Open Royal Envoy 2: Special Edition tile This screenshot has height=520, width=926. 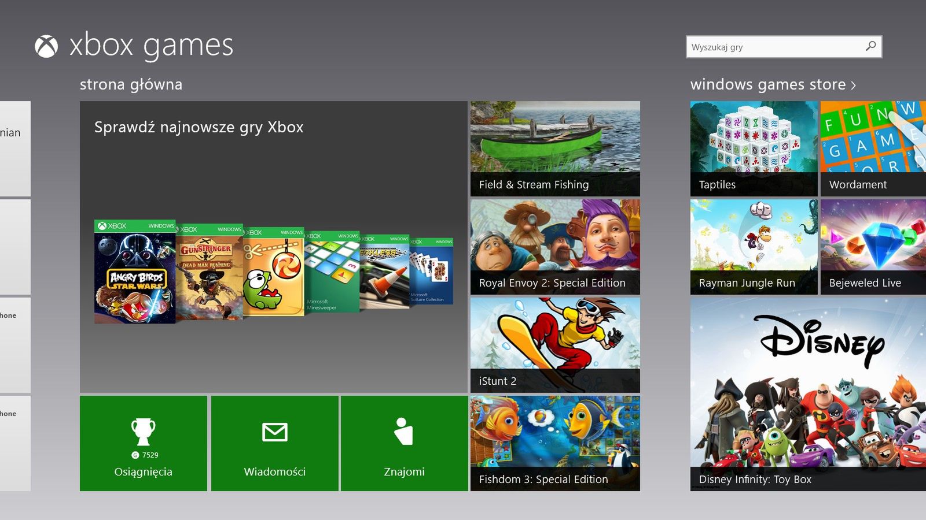pos(555,247)
